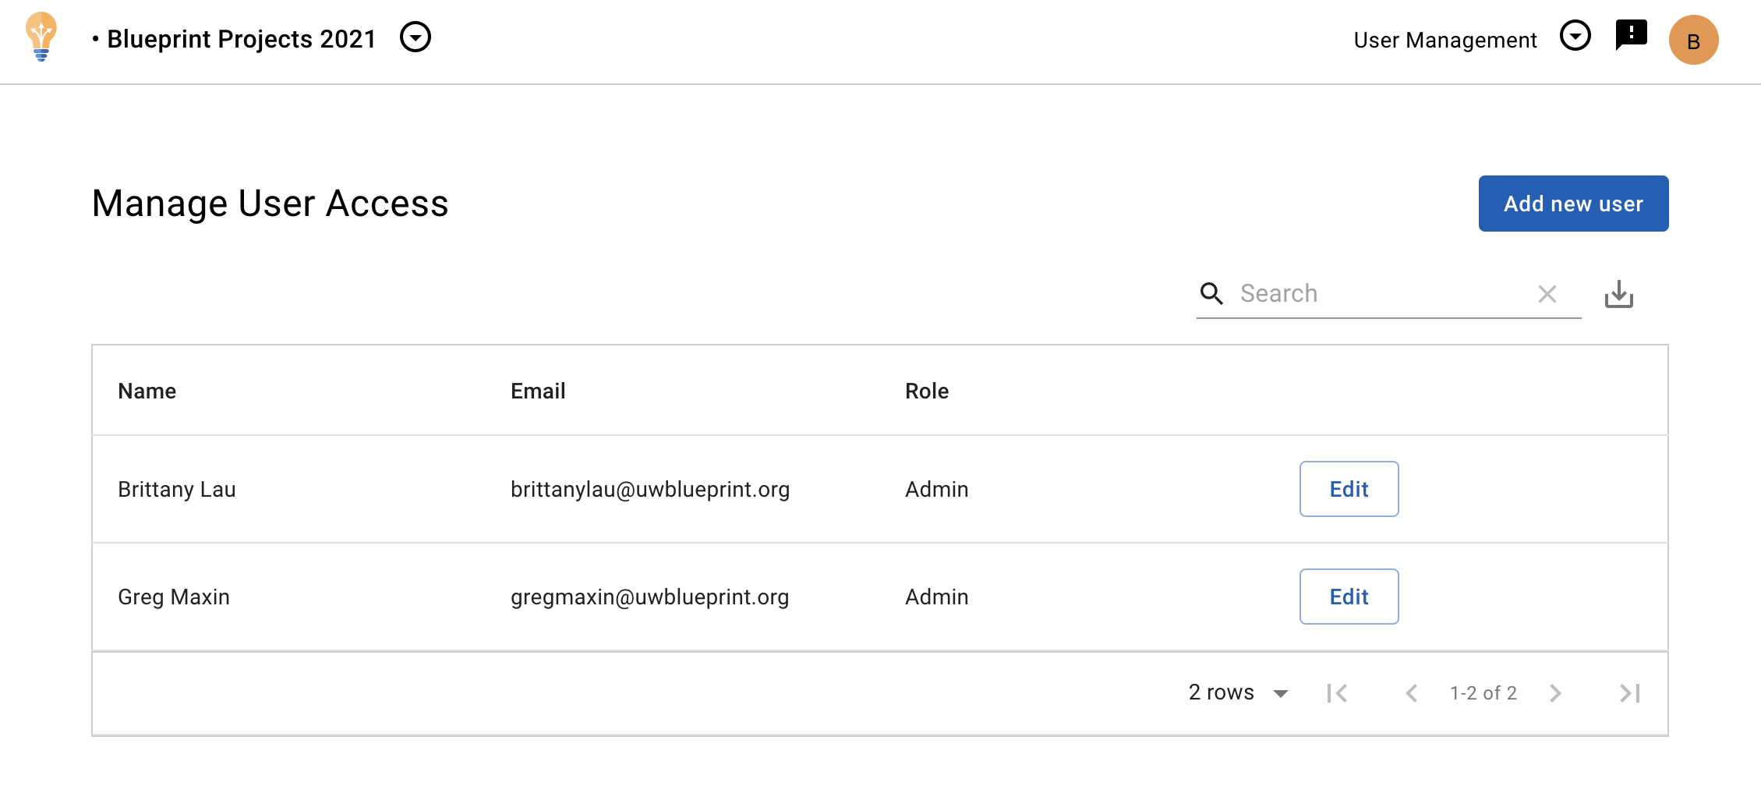This screenshot has height=811, width=1761.
Task: Open the feedback message icon
Action: click(1631, 35)
